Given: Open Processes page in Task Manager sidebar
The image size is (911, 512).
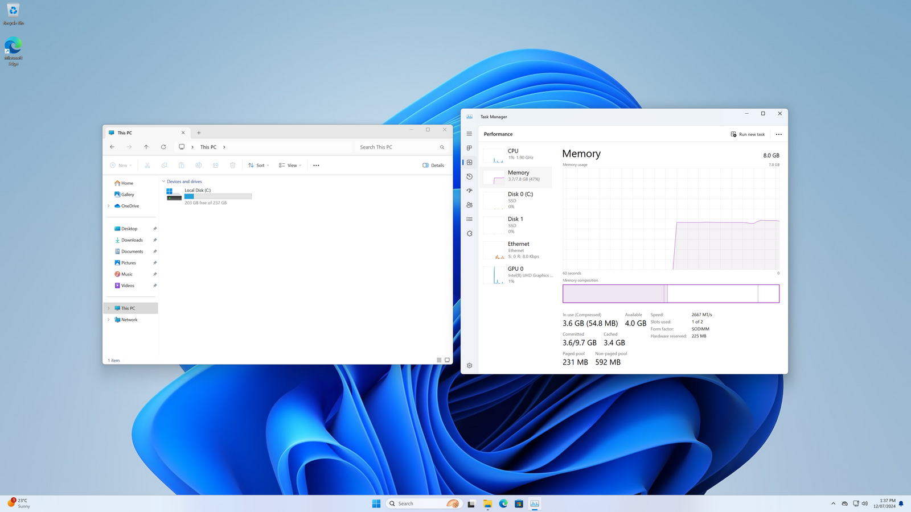Looking at the screenshot, I should tap(469, 148).
